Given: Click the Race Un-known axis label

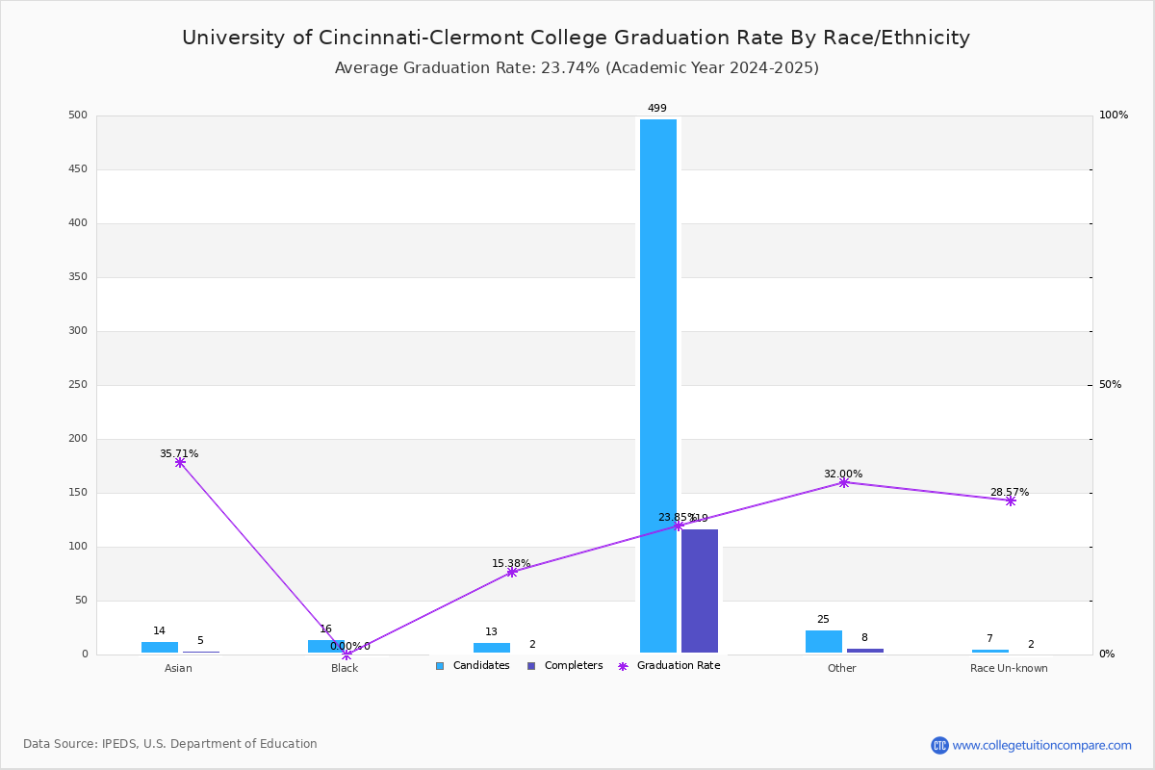Looking at the screenshot, I should 1009,668.
